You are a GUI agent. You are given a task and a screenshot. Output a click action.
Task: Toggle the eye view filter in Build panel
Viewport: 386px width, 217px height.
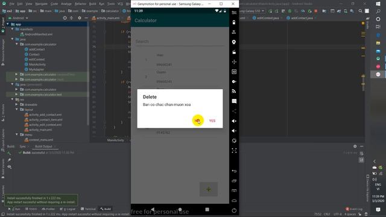pyautogui.click(x=10, y=167)
